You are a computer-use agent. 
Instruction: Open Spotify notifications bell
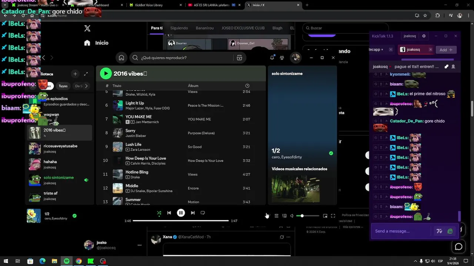272,58
